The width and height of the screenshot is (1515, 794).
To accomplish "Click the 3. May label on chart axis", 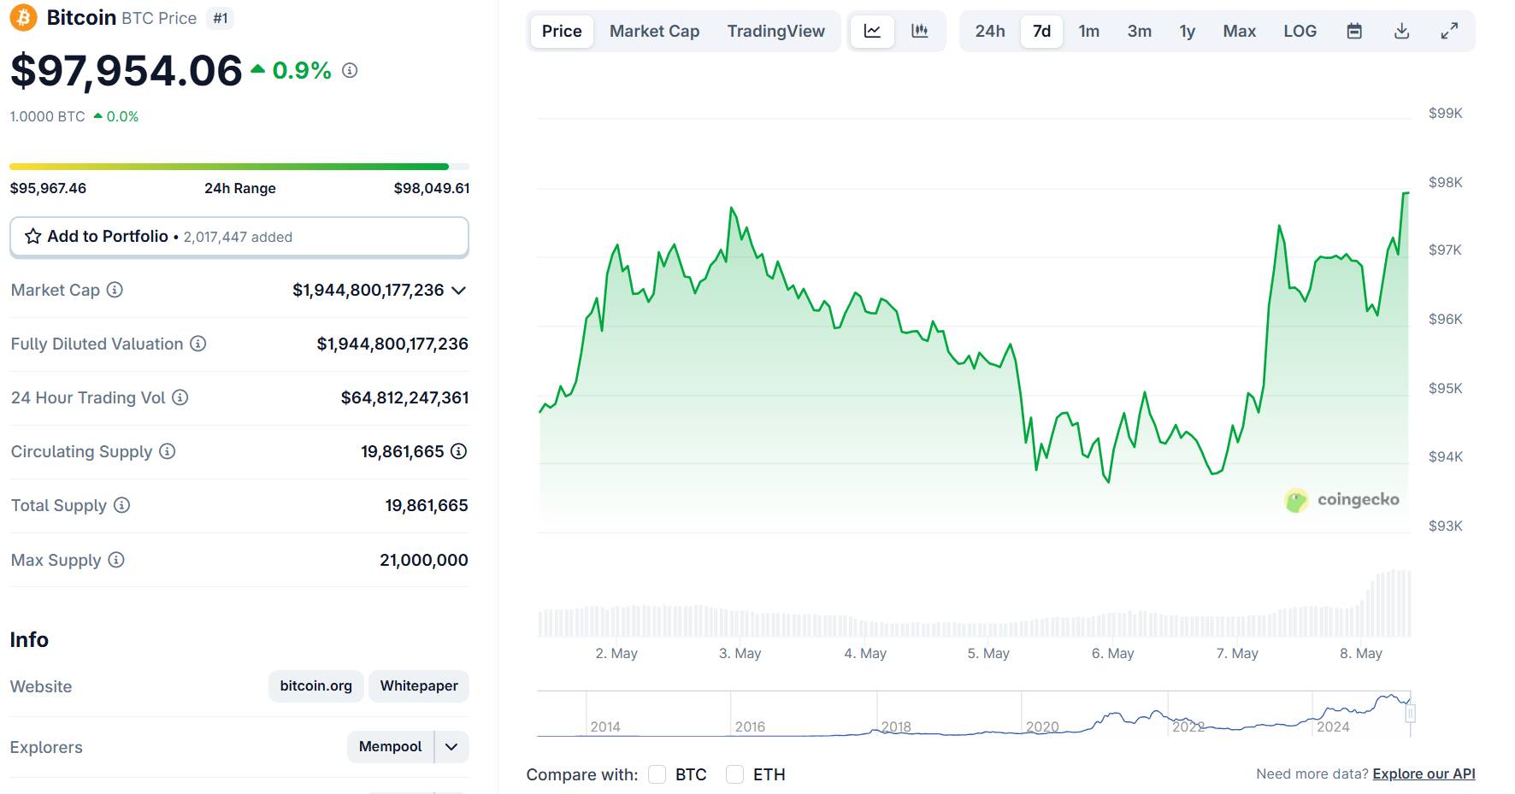I will [x=740, y=653].
